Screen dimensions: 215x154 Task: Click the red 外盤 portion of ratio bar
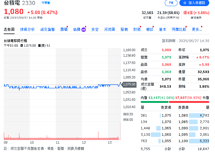point(189,102)
